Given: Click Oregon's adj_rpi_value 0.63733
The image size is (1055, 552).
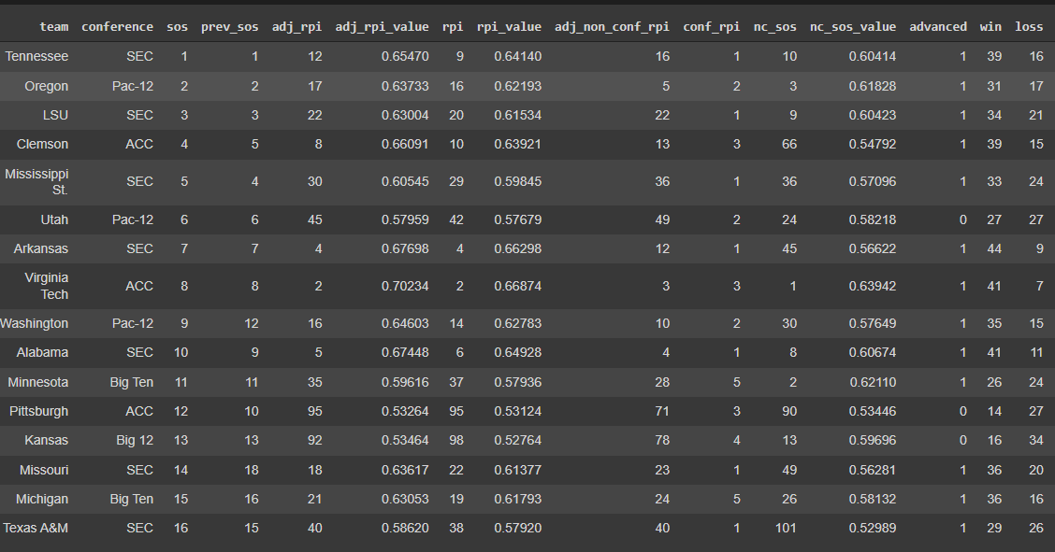Looking at the screenshot, I should click(405, 86).
